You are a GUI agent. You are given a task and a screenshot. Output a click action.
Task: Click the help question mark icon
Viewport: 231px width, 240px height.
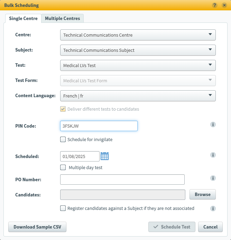(x=215, y=5)
